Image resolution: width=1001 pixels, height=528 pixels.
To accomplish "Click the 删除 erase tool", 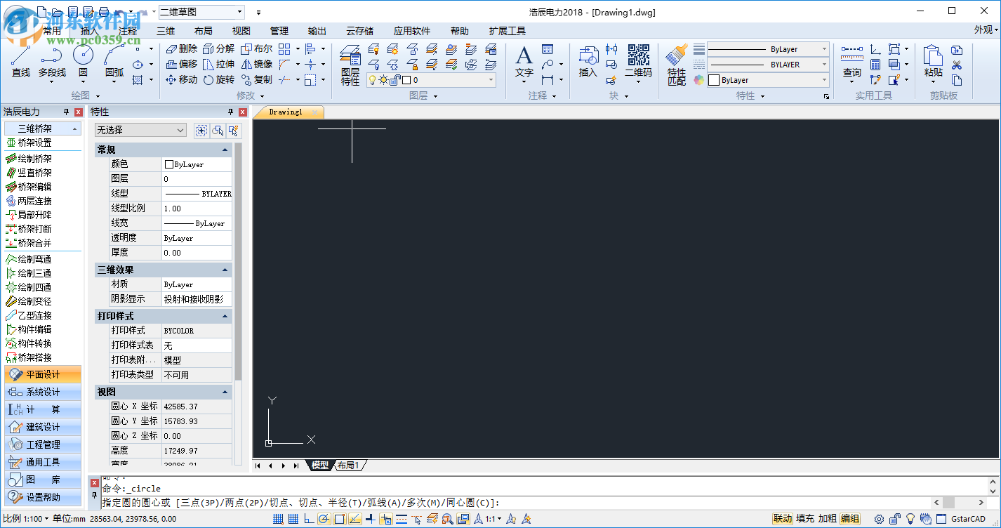I will pos(181,49).
